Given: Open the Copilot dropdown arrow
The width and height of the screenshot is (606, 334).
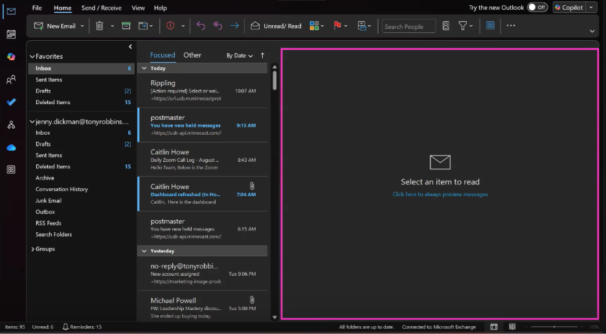Looking at the screenshot, I should click(591, 7).
